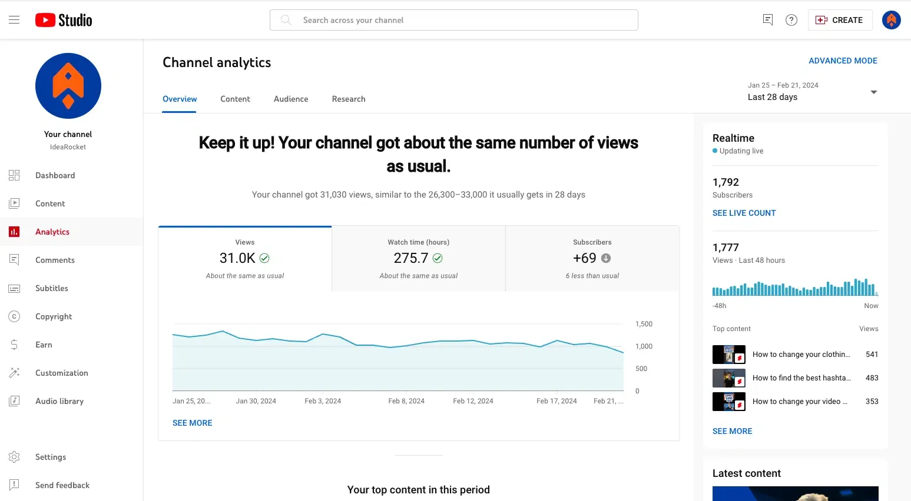Select the Watch time (hours) metric card
Viewport: 911px width, 501px height.
point(419,259)
